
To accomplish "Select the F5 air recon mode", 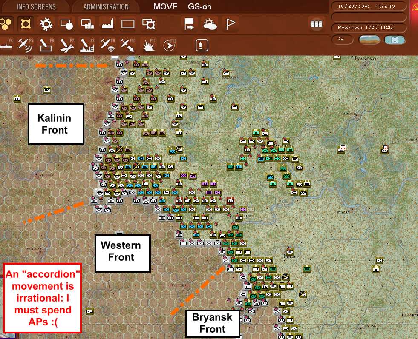I will point(26,45).
